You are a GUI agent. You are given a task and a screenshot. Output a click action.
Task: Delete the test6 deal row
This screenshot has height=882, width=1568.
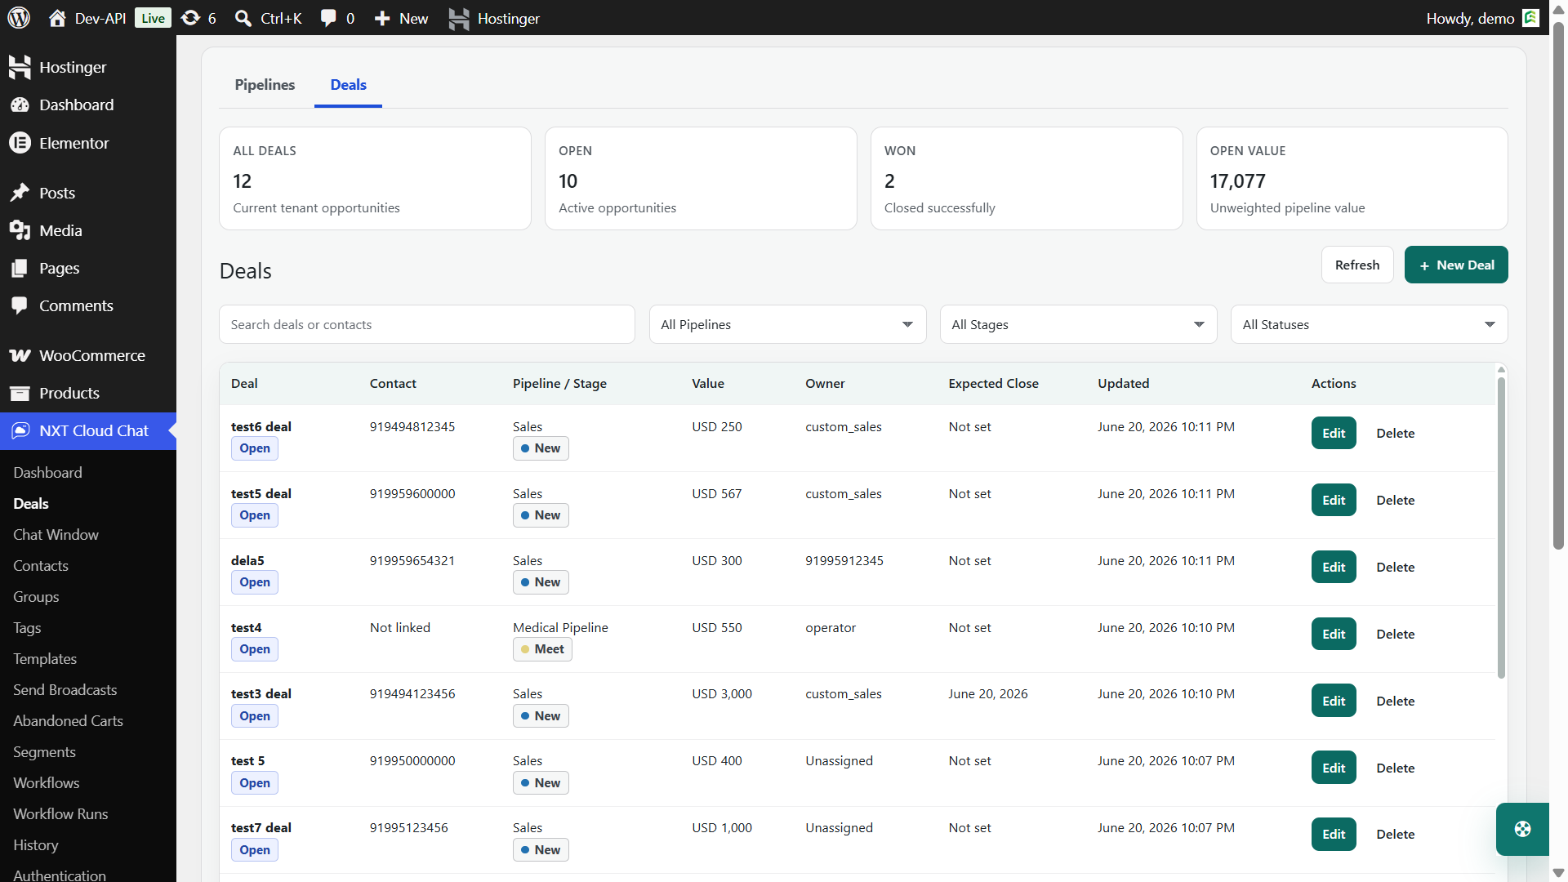click(x=1395, y=433)
